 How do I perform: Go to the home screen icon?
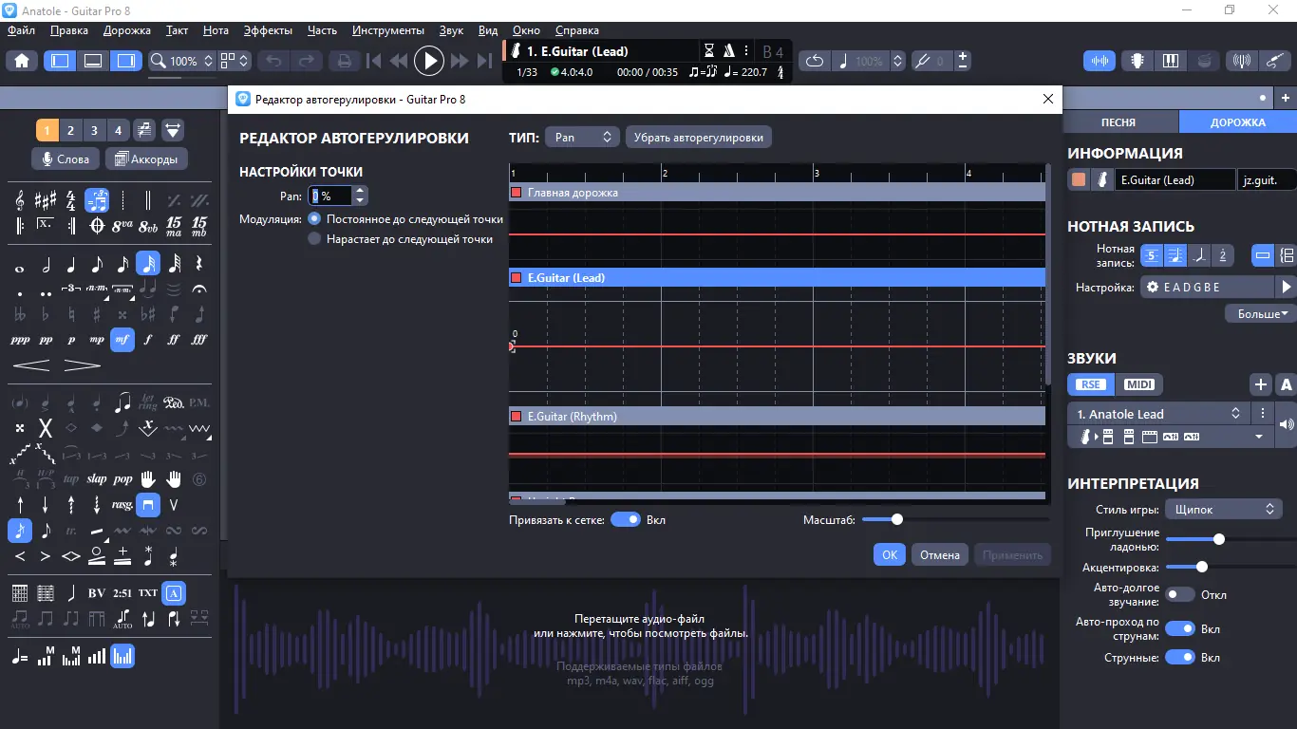22,61
